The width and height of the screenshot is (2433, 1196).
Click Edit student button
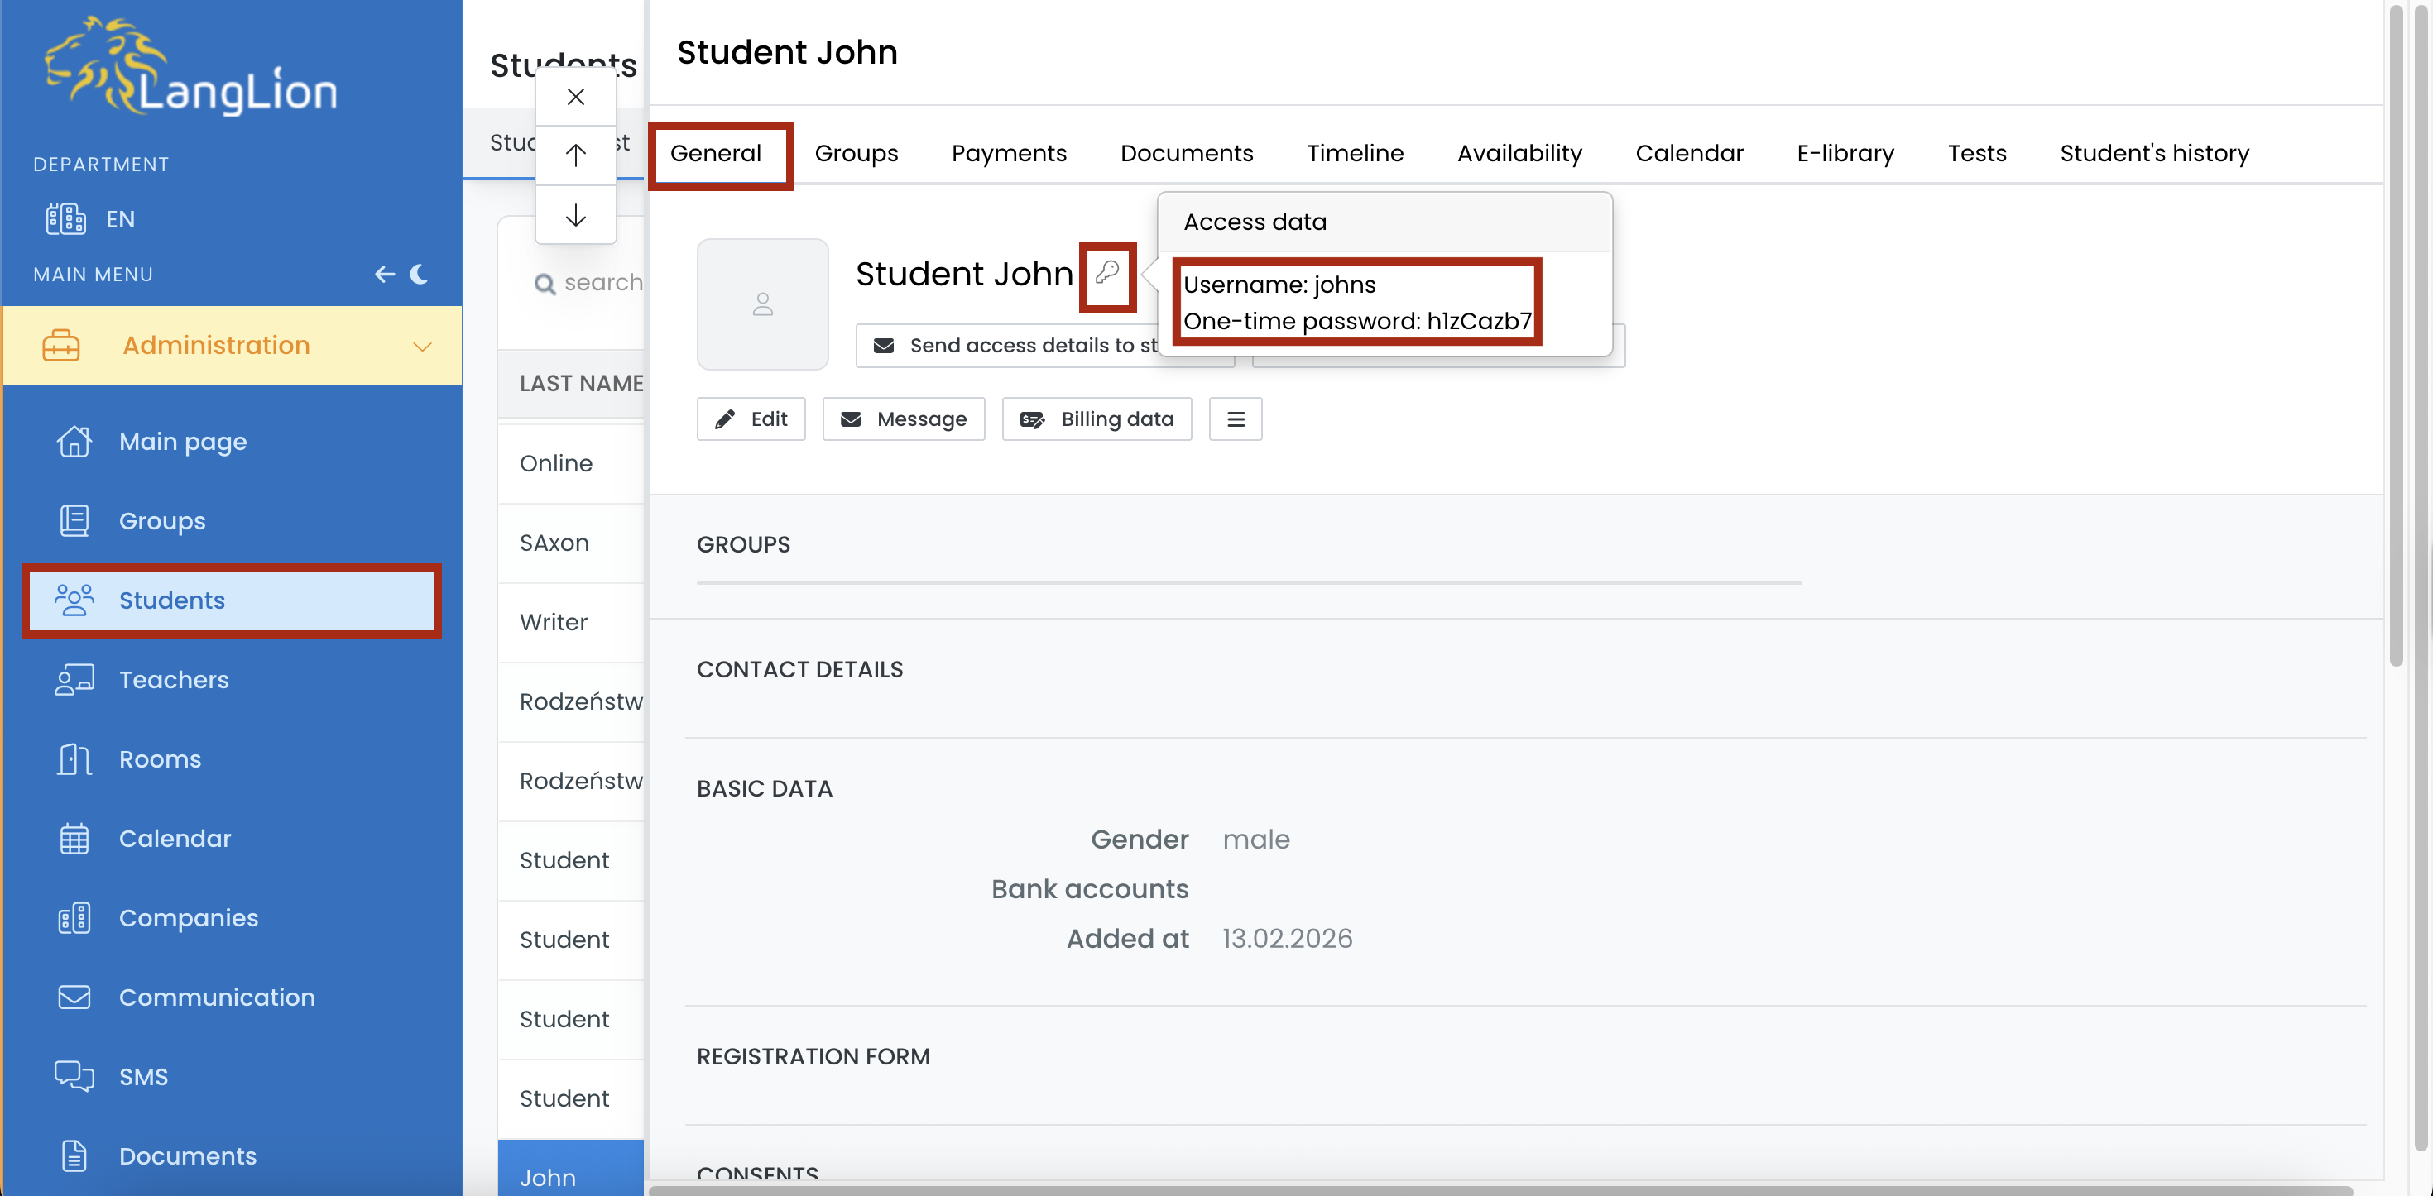click(x=750, y=419)
